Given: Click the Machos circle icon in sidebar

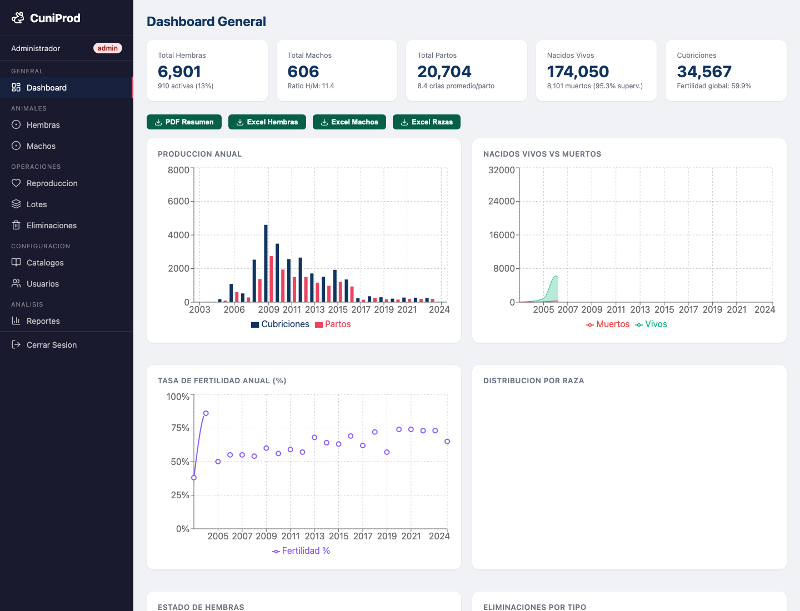Looking at the screenshot, I should click(x=16, y=146).
